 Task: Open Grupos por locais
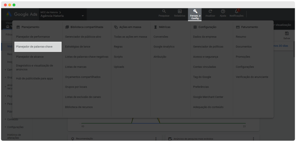click(x=76, y=87)
